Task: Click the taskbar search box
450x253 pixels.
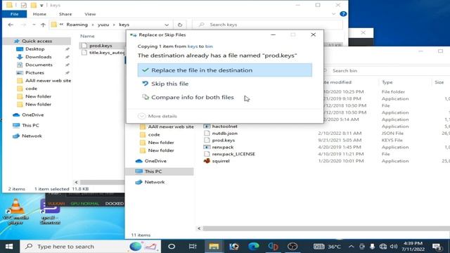Action: [x=91, y=247]
